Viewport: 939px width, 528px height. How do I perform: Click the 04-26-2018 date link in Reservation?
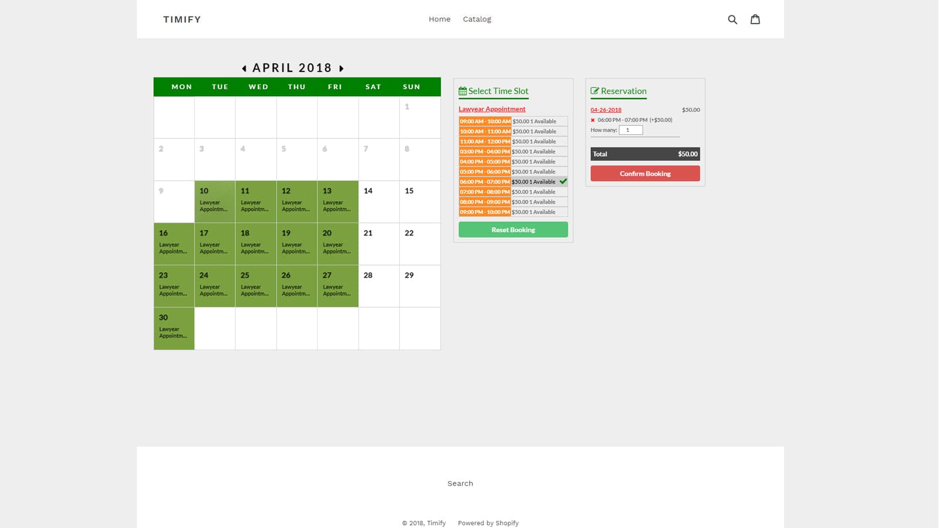point(605,110)
